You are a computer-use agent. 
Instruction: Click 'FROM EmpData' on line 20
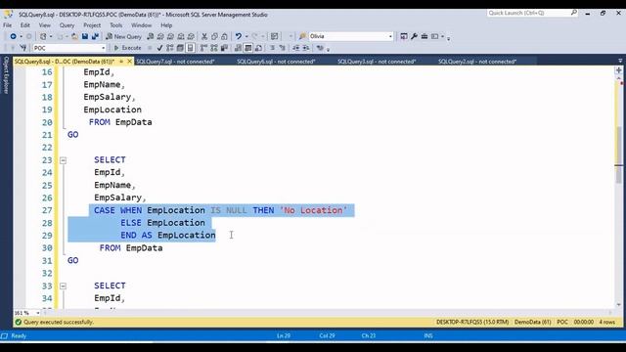(x=120, y=122)
